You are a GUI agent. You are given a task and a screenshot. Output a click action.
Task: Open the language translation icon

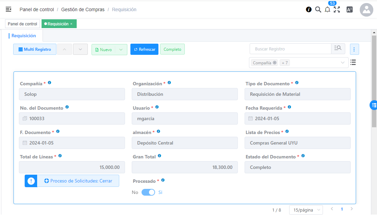tap(350, 9)
